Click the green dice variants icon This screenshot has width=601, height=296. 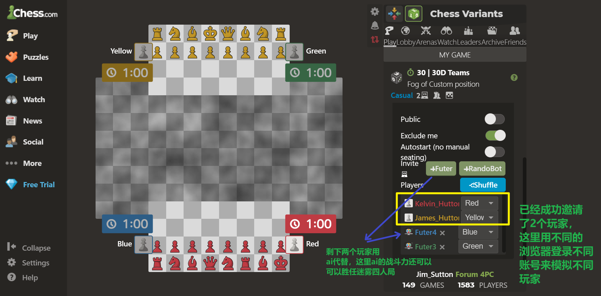[413, 14]
